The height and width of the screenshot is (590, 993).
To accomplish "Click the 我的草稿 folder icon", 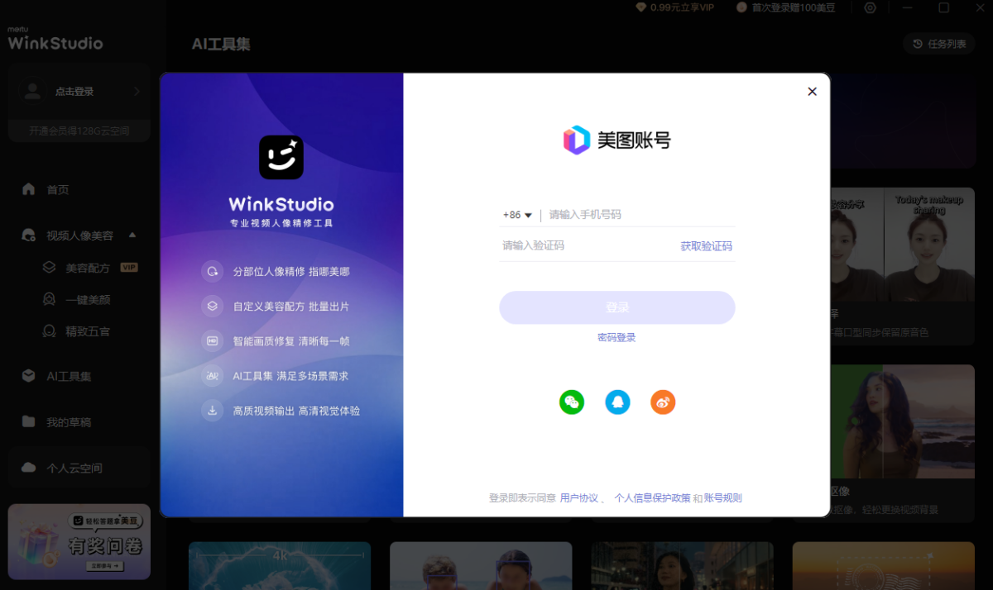I will coord(29,422).
